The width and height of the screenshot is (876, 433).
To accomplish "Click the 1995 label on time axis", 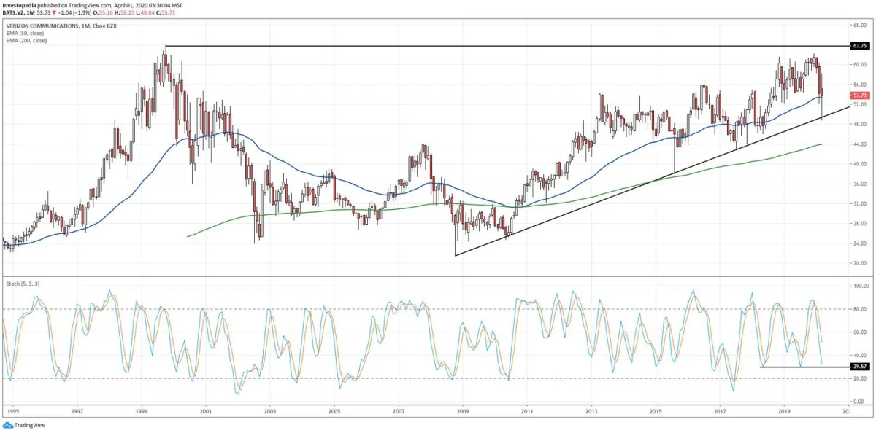I will pyautogui.click(x=14, y=411).
